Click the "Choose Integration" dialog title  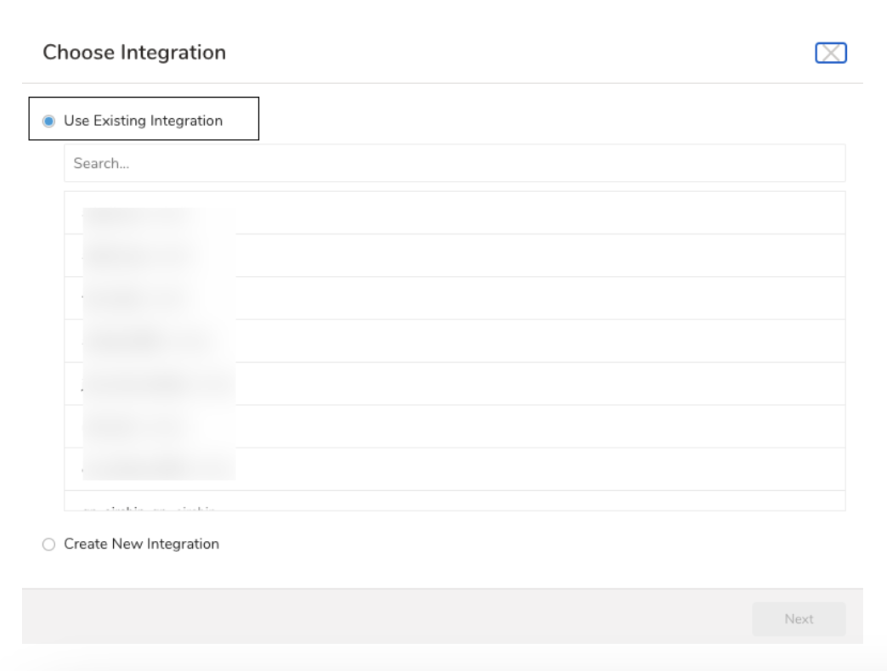point(134,53)
